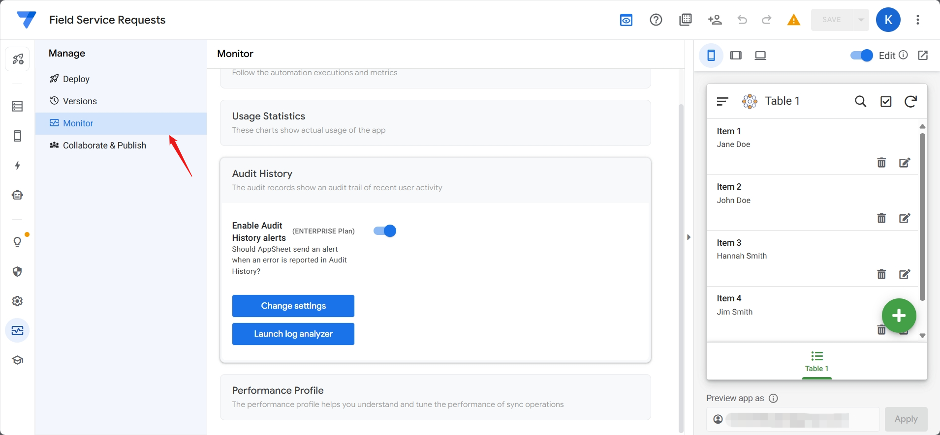Click the SAVE button
This screenshot has width=940, height=435.
point(832,20)
